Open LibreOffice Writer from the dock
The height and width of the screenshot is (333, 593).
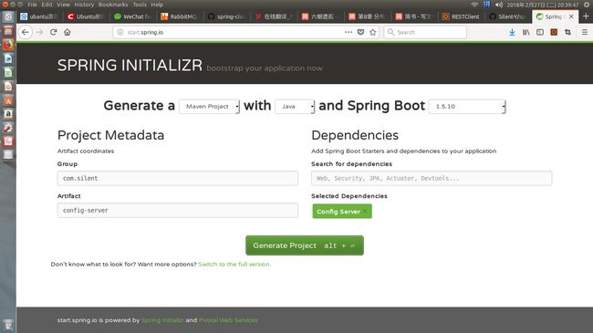(8, 58)
